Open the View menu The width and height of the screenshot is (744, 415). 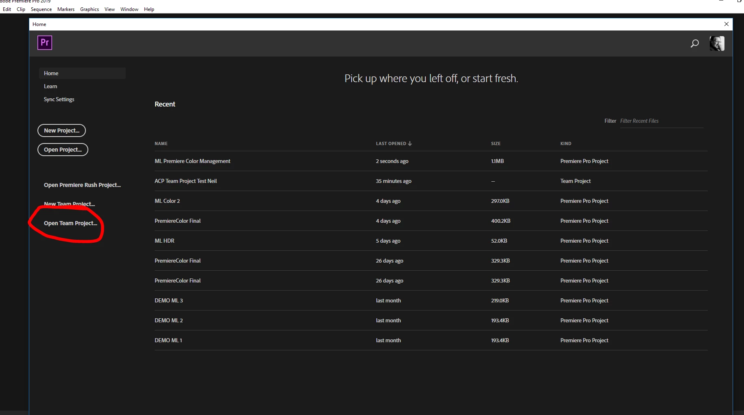(x=109, y=9)
